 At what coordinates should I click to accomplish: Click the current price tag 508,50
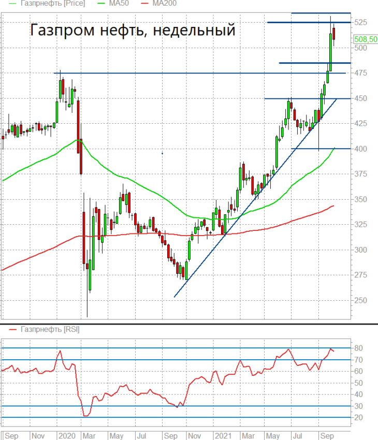tap(366, 39)
